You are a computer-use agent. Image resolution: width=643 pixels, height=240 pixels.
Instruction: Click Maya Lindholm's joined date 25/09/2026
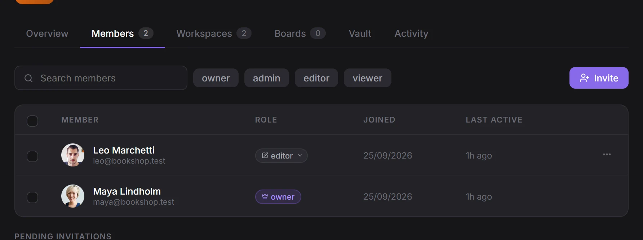[x=388, y=197]
